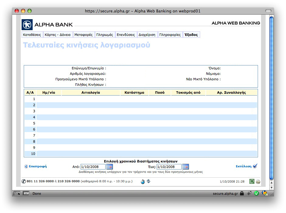
Task: Open the calendar picker for the Έως date
Action: [x=186, y=166]
